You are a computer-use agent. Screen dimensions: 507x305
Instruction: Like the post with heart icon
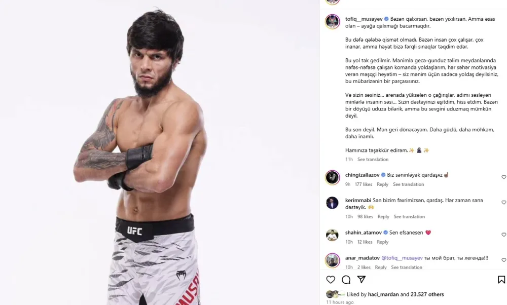coord(331,280)
